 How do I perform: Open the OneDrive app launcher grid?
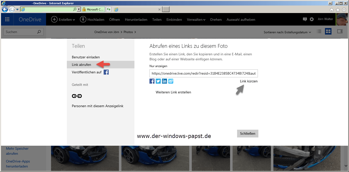7,20
